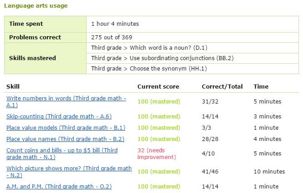Screen dimensions: 303x193
Task: Select 14/14 in the Skip-counting row
Action: 210,117
